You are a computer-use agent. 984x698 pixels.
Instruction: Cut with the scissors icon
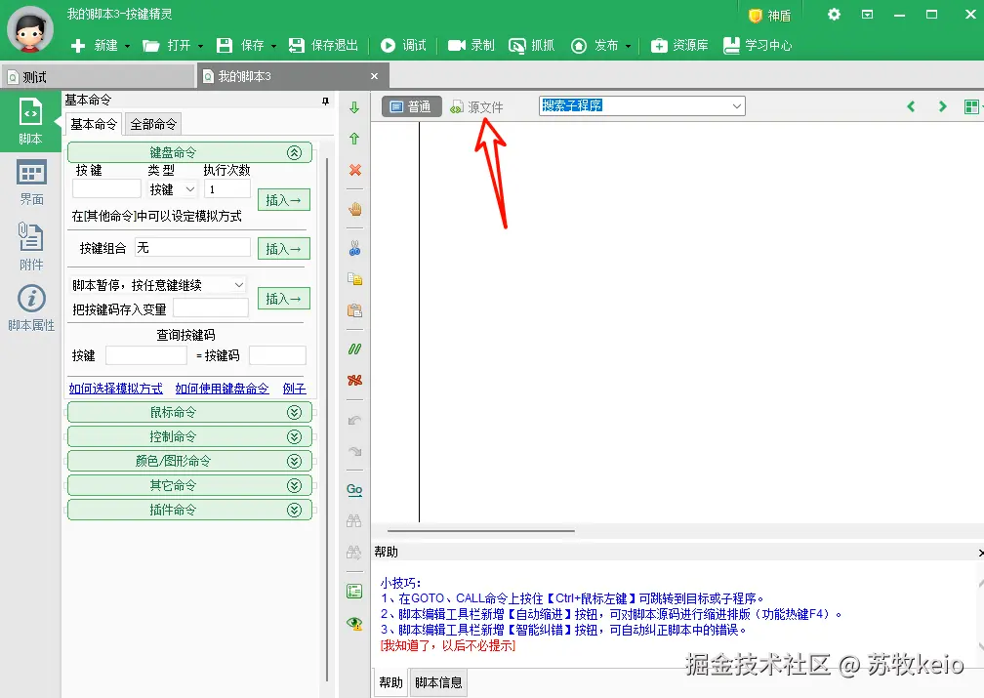pos(354,248)
